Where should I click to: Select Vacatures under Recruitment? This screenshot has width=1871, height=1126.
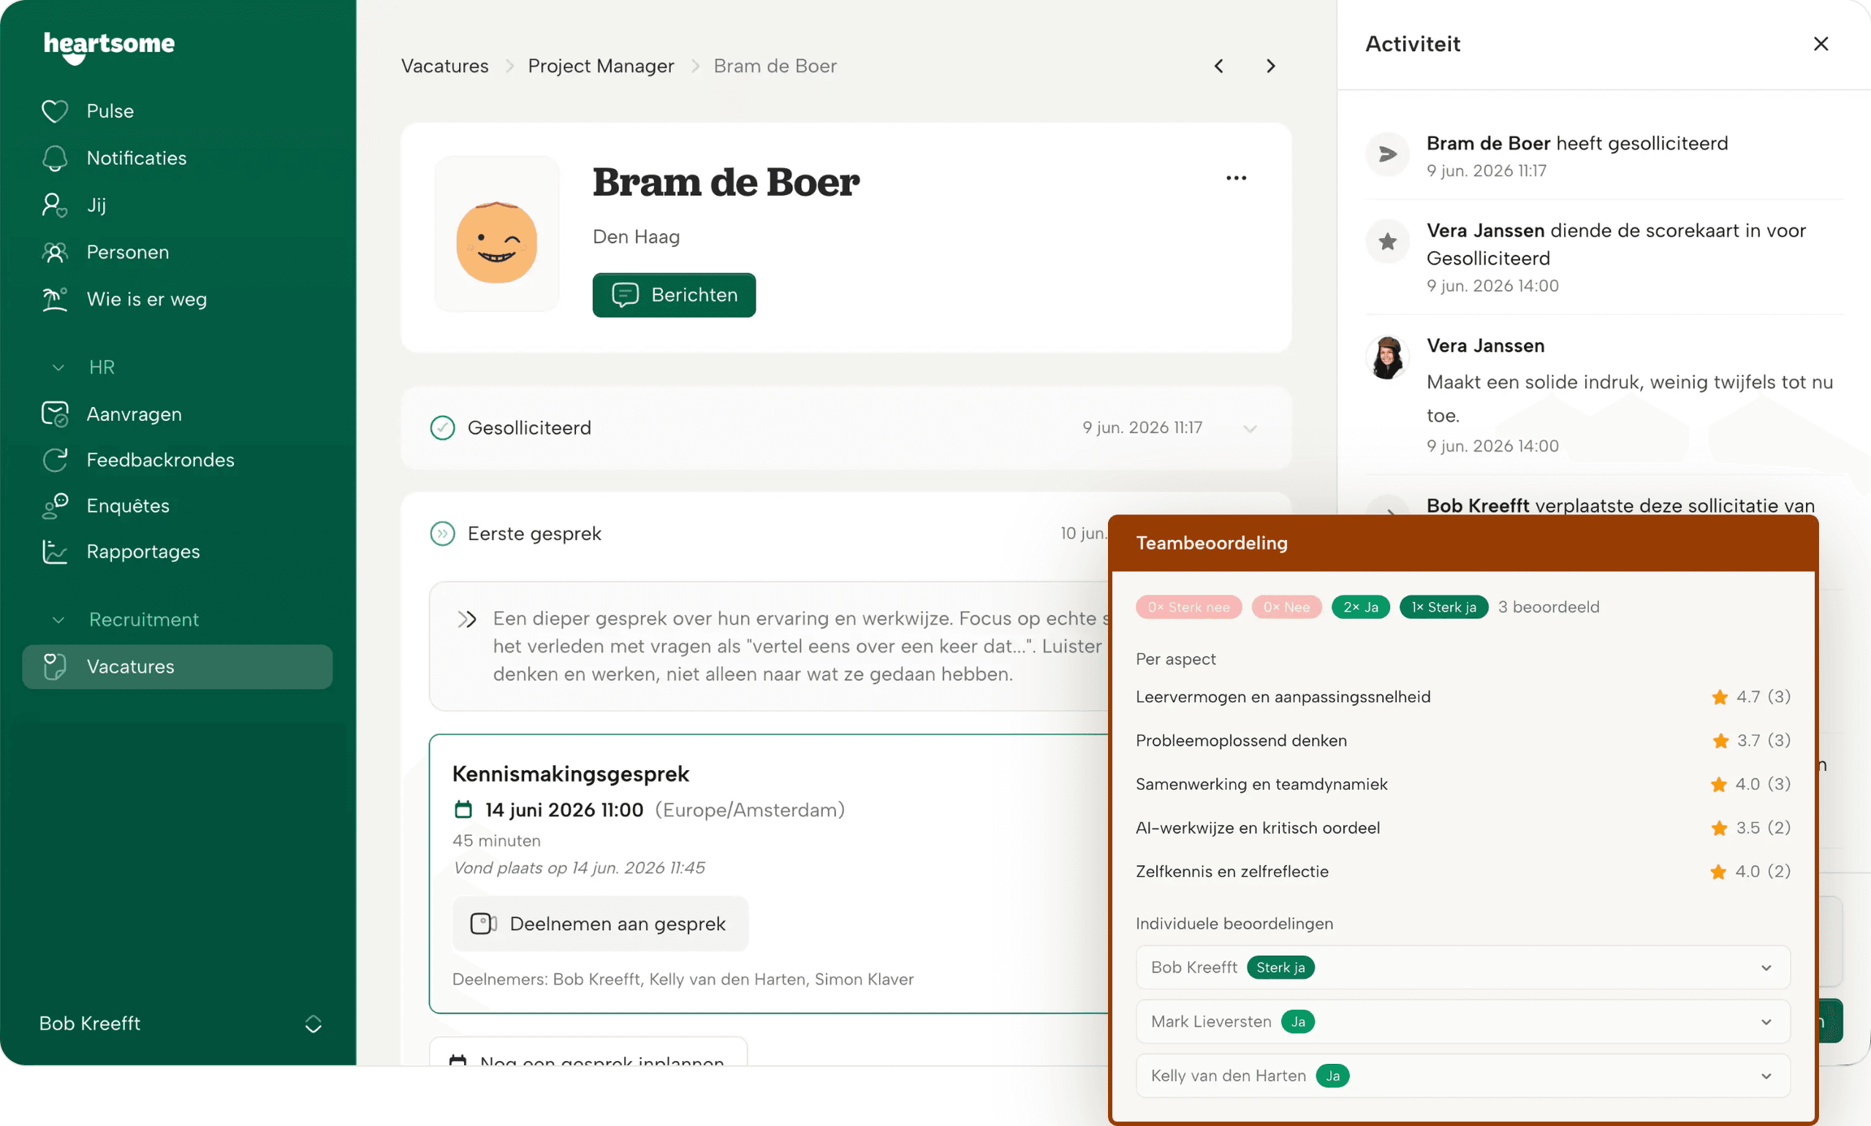pos(178,666)
